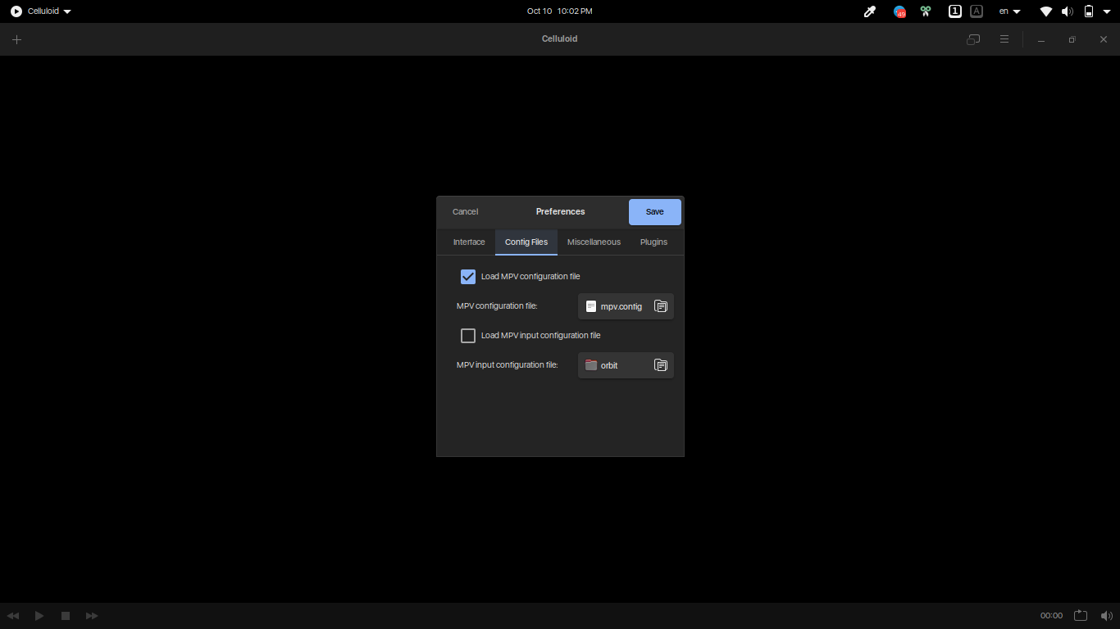Click the orbit folder icon

pos(591,365)
